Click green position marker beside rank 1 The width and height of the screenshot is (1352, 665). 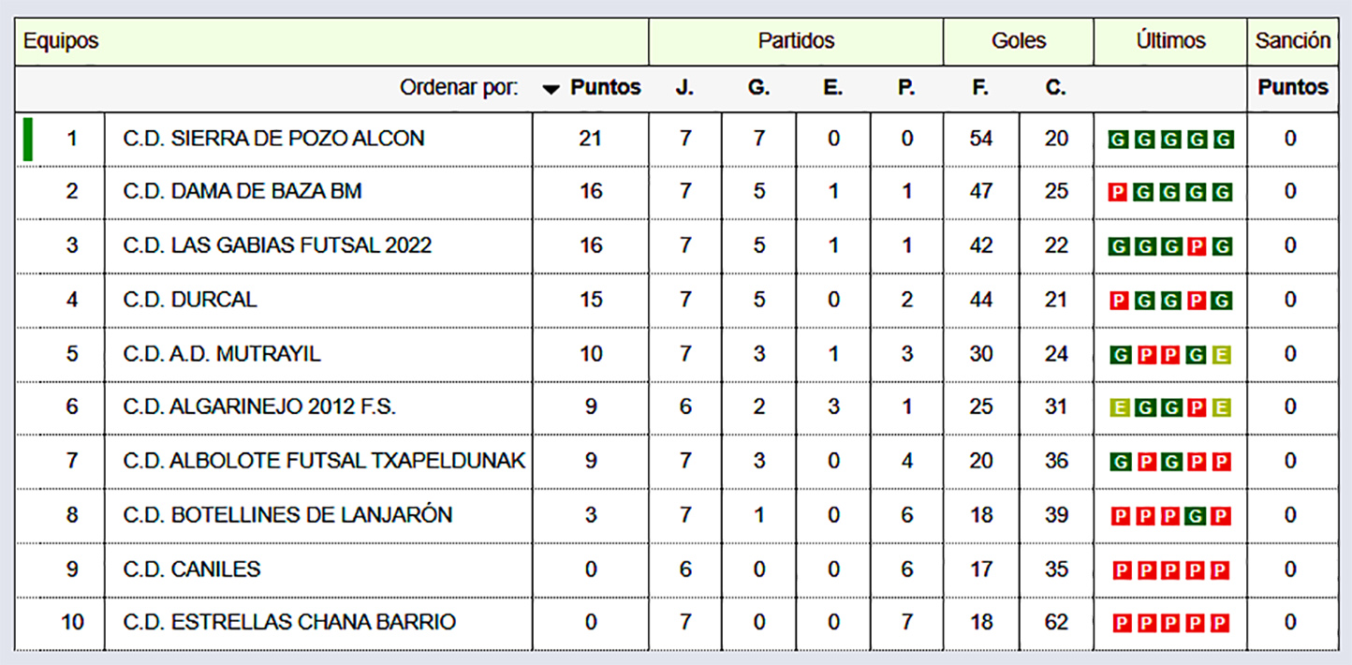28,139
